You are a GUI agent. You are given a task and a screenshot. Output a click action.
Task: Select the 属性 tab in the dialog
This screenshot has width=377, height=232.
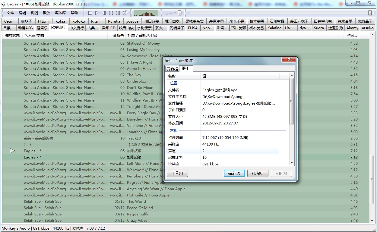click(185, 68)
